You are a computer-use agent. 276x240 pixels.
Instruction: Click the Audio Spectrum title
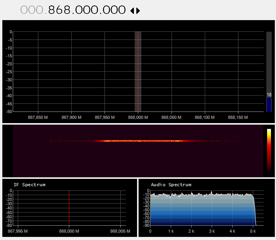[x=171, y=185]
